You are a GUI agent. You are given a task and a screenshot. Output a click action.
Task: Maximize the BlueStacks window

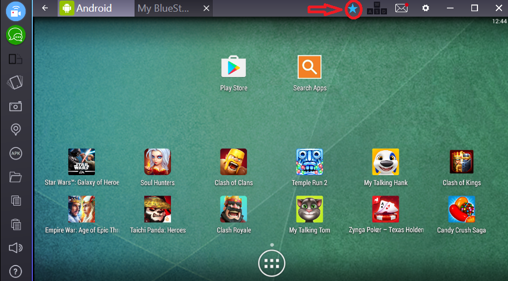click(474, 8)
